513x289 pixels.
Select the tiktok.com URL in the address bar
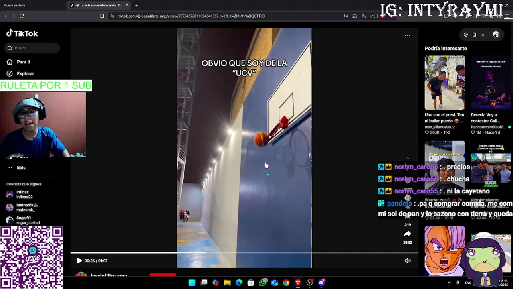192,16
